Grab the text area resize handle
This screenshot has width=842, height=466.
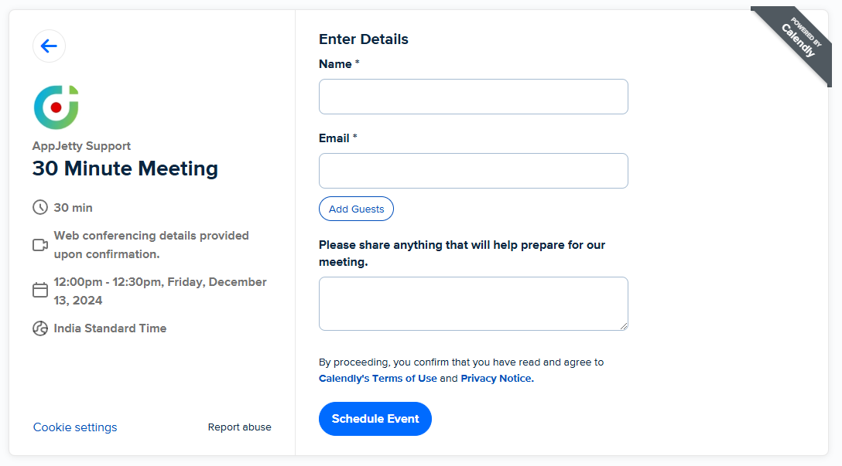(623, 325)
